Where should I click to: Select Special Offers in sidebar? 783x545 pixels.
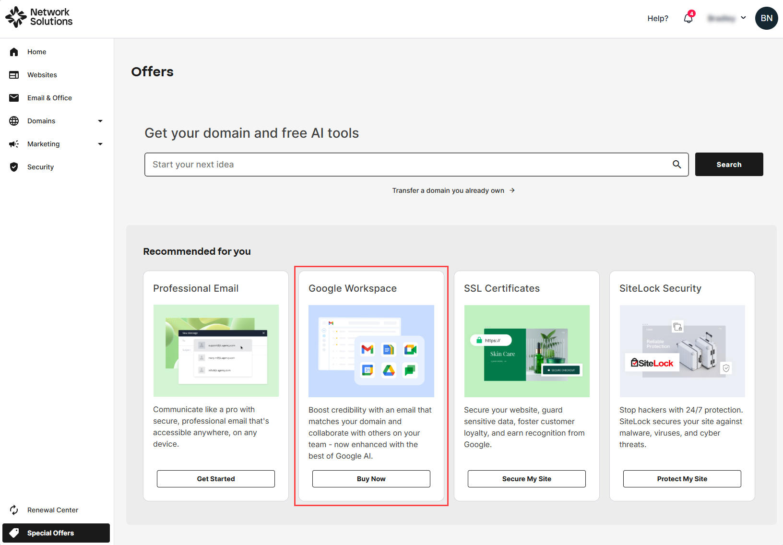pyautogui.click(x=56, y=533)
